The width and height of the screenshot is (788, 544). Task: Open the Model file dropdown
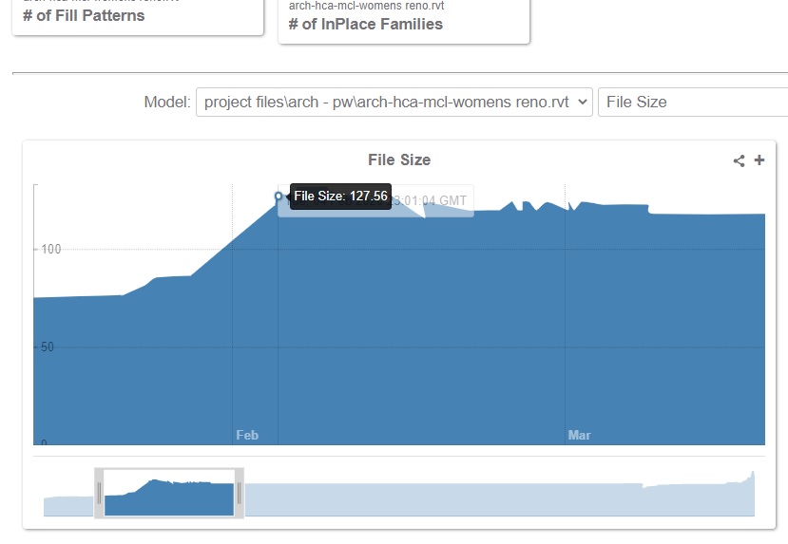pos(394,103)
